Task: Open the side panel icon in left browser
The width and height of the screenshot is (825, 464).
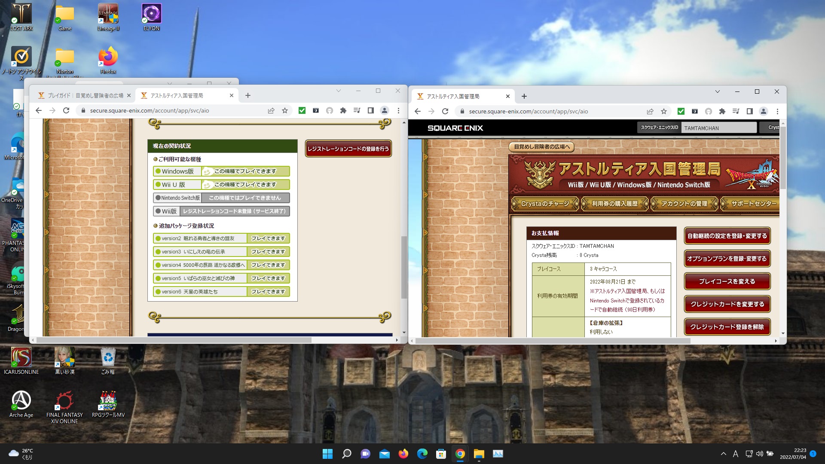Action: click(x=370, y=110)
